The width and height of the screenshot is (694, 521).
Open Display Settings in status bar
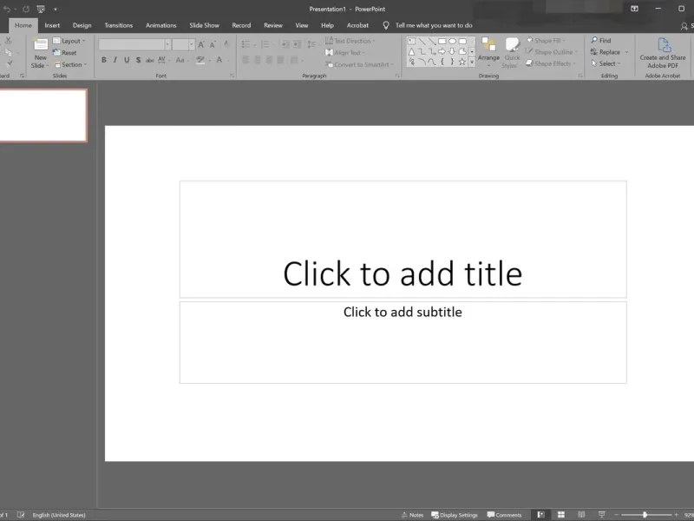[455, 515]
